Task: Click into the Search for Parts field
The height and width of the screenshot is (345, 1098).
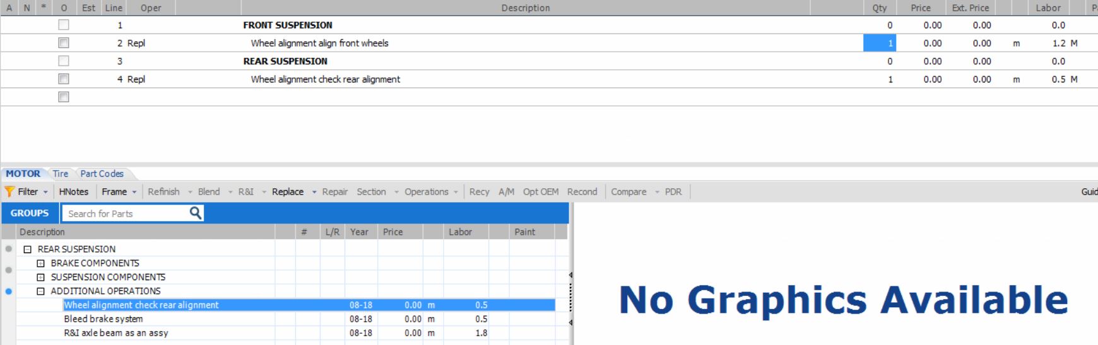Action: click(126, 213)
